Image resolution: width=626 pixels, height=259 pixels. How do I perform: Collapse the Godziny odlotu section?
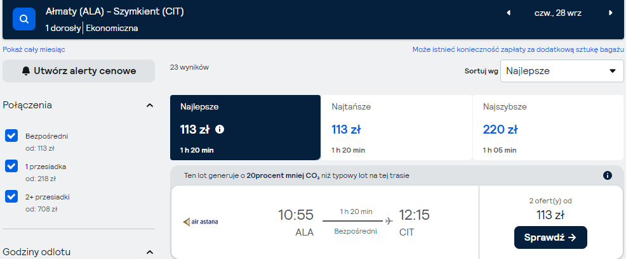pos(150,252)
